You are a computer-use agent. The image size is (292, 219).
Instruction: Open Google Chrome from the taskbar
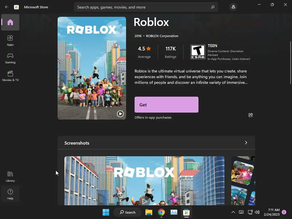point(161,212)
